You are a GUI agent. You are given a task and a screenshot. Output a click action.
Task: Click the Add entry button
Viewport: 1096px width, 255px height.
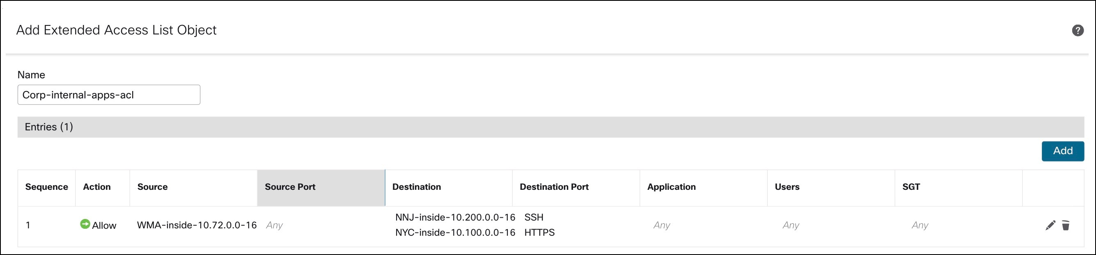coord(1062,151)
